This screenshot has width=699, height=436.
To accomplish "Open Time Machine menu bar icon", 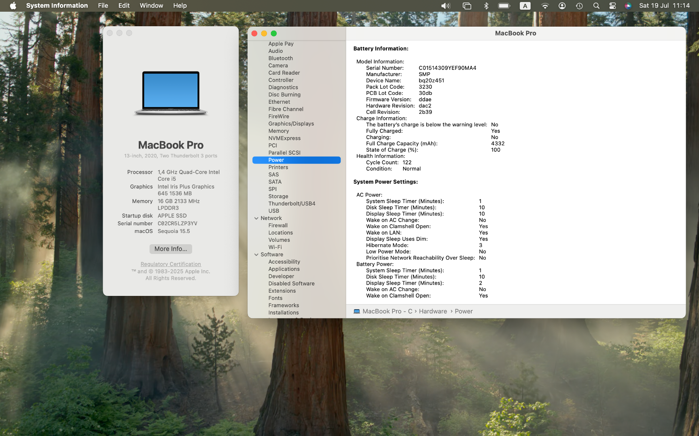I will [x=579, y=6].
